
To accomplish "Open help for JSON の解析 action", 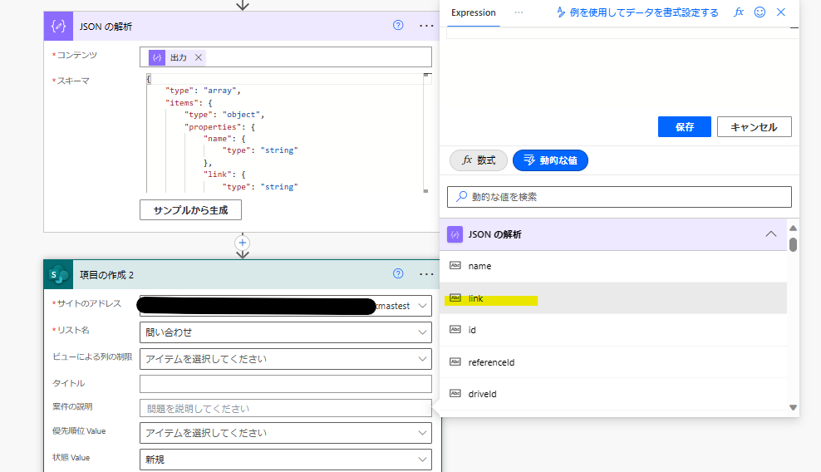I will point(398,25).
